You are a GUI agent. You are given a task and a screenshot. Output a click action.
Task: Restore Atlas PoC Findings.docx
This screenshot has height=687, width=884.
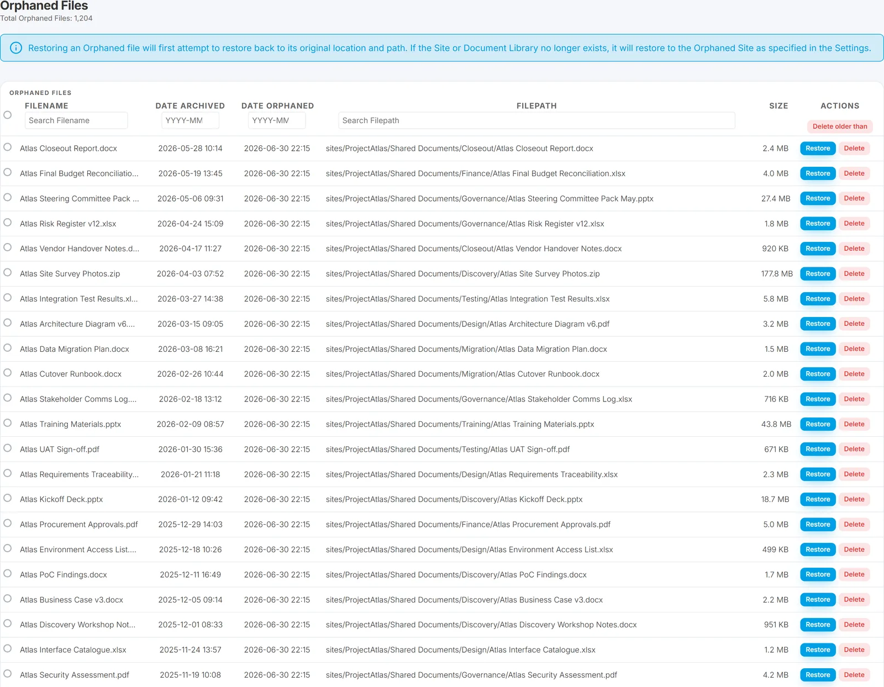pyautogui.click(x=818, y=574)
